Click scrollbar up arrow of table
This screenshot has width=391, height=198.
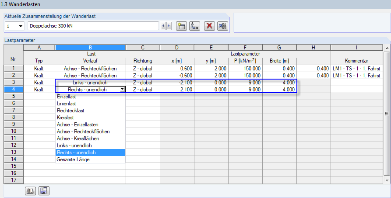tap(387, 48)
